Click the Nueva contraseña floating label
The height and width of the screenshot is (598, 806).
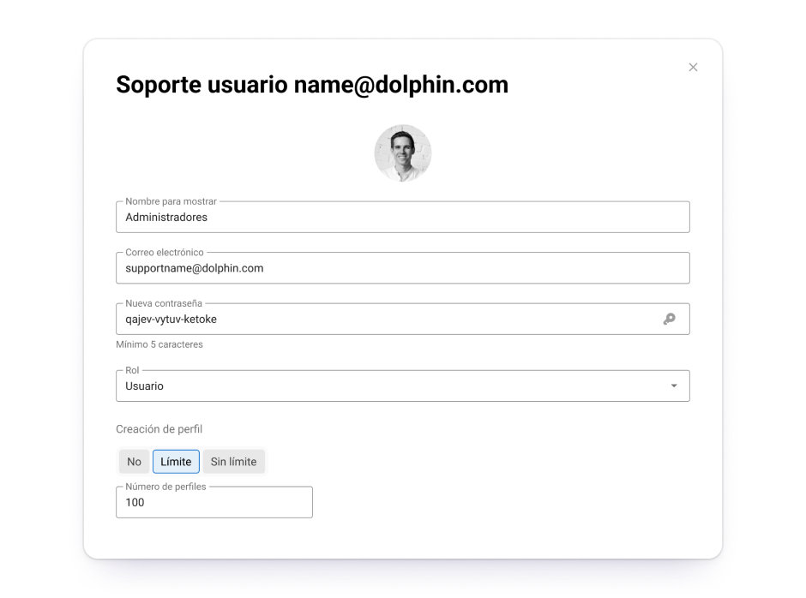[x=164, y=303]
